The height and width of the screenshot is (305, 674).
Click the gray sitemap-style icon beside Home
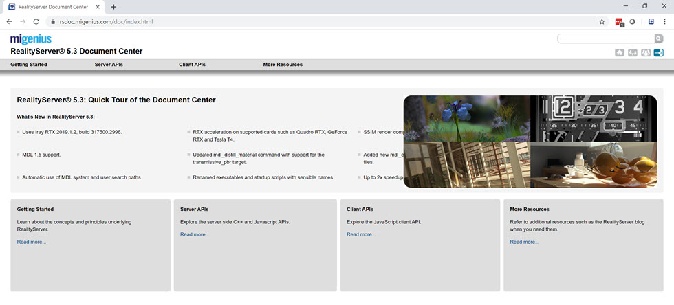click(632, 53)
